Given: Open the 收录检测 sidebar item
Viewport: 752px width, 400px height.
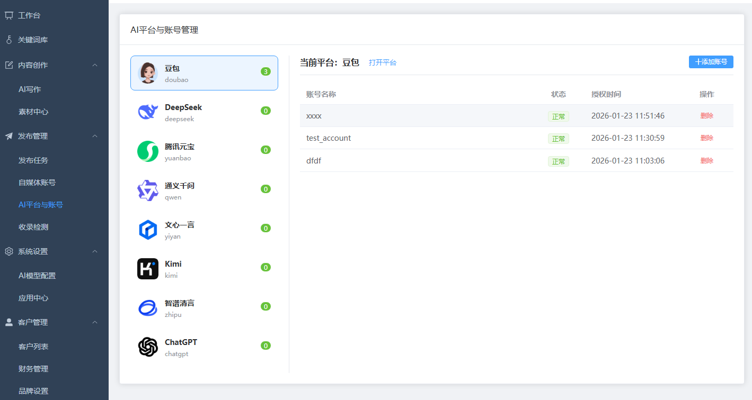Looking at the screenshot, I should point(33,227).
